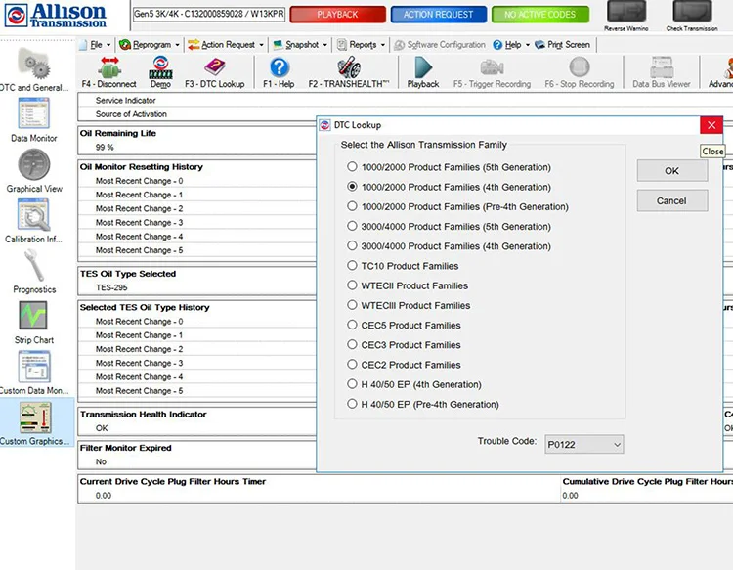Open Graphical View from the sidebar
The width and height of the screenshot is (733, 570).
33,170
